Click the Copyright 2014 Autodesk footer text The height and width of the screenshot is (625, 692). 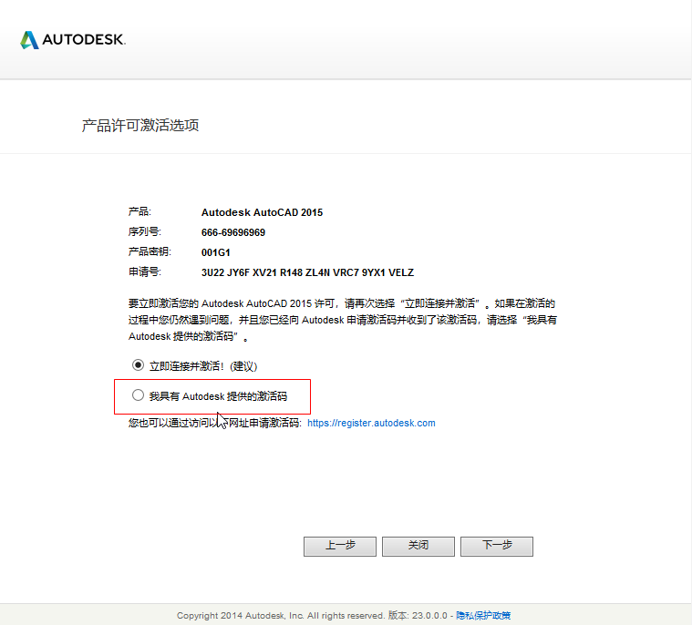[x=281, y=615]
